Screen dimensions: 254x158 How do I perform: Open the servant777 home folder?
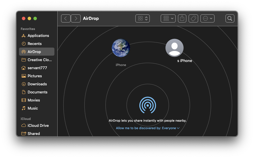pyautogui.click(x=37, y=68)
